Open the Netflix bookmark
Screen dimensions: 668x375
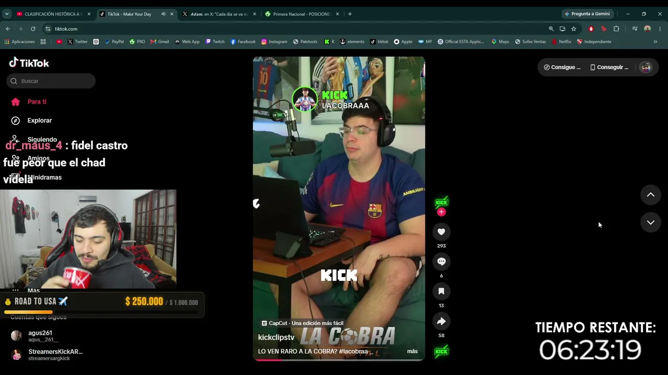tap(561, 42)
